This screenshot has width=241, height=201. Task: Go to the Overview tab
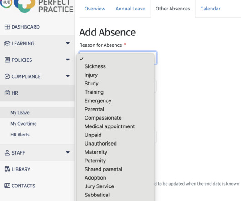point(95,9)
